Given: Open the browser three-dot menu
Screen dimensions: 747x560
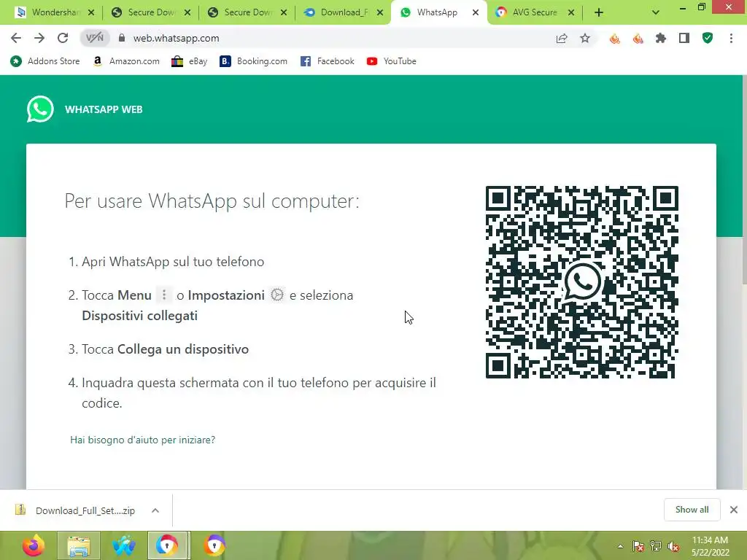Looking at the screenshot, I should (731, 38).
